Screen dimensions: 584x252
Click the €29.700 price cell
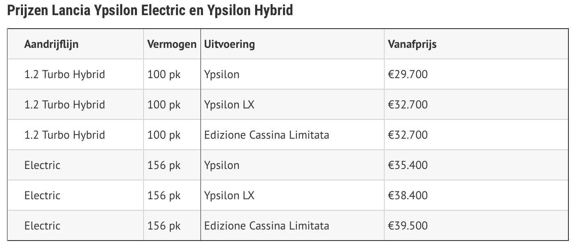408,74
